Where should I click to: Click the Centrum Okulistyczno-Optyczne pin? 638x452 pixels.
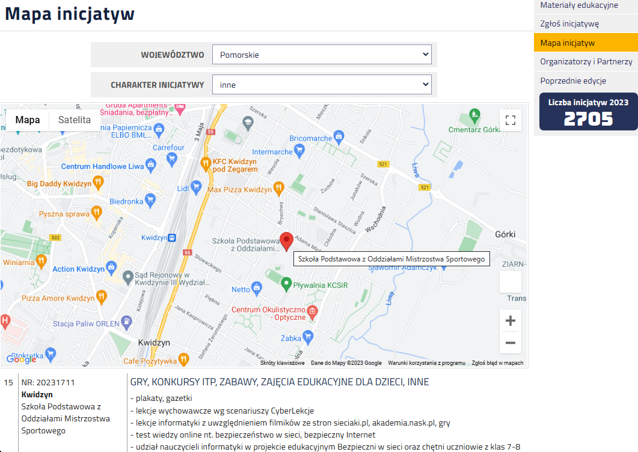312,312
